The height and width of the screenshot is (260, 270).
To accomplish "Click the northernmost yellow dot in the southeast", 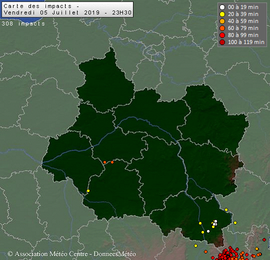I will pyautogui.click(x=226, y=209).
